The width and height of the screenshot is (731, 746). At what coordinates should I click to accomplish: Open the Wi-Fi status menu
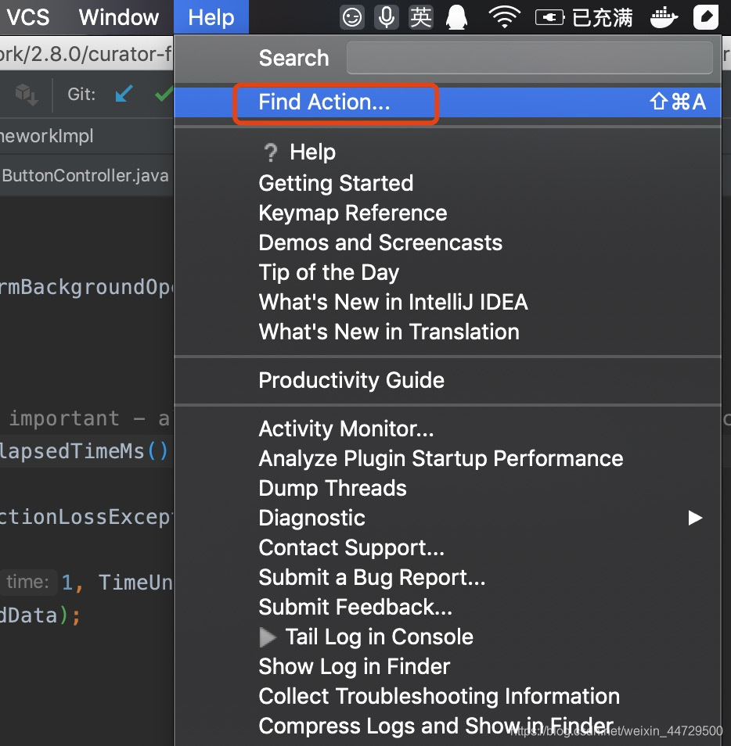tap(504, 17)
